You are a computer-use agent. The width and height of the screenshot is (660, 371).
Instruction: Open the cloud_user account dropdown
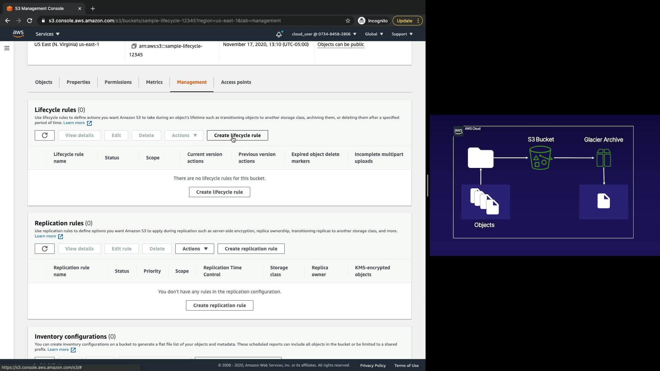click(x=324, y=34)
